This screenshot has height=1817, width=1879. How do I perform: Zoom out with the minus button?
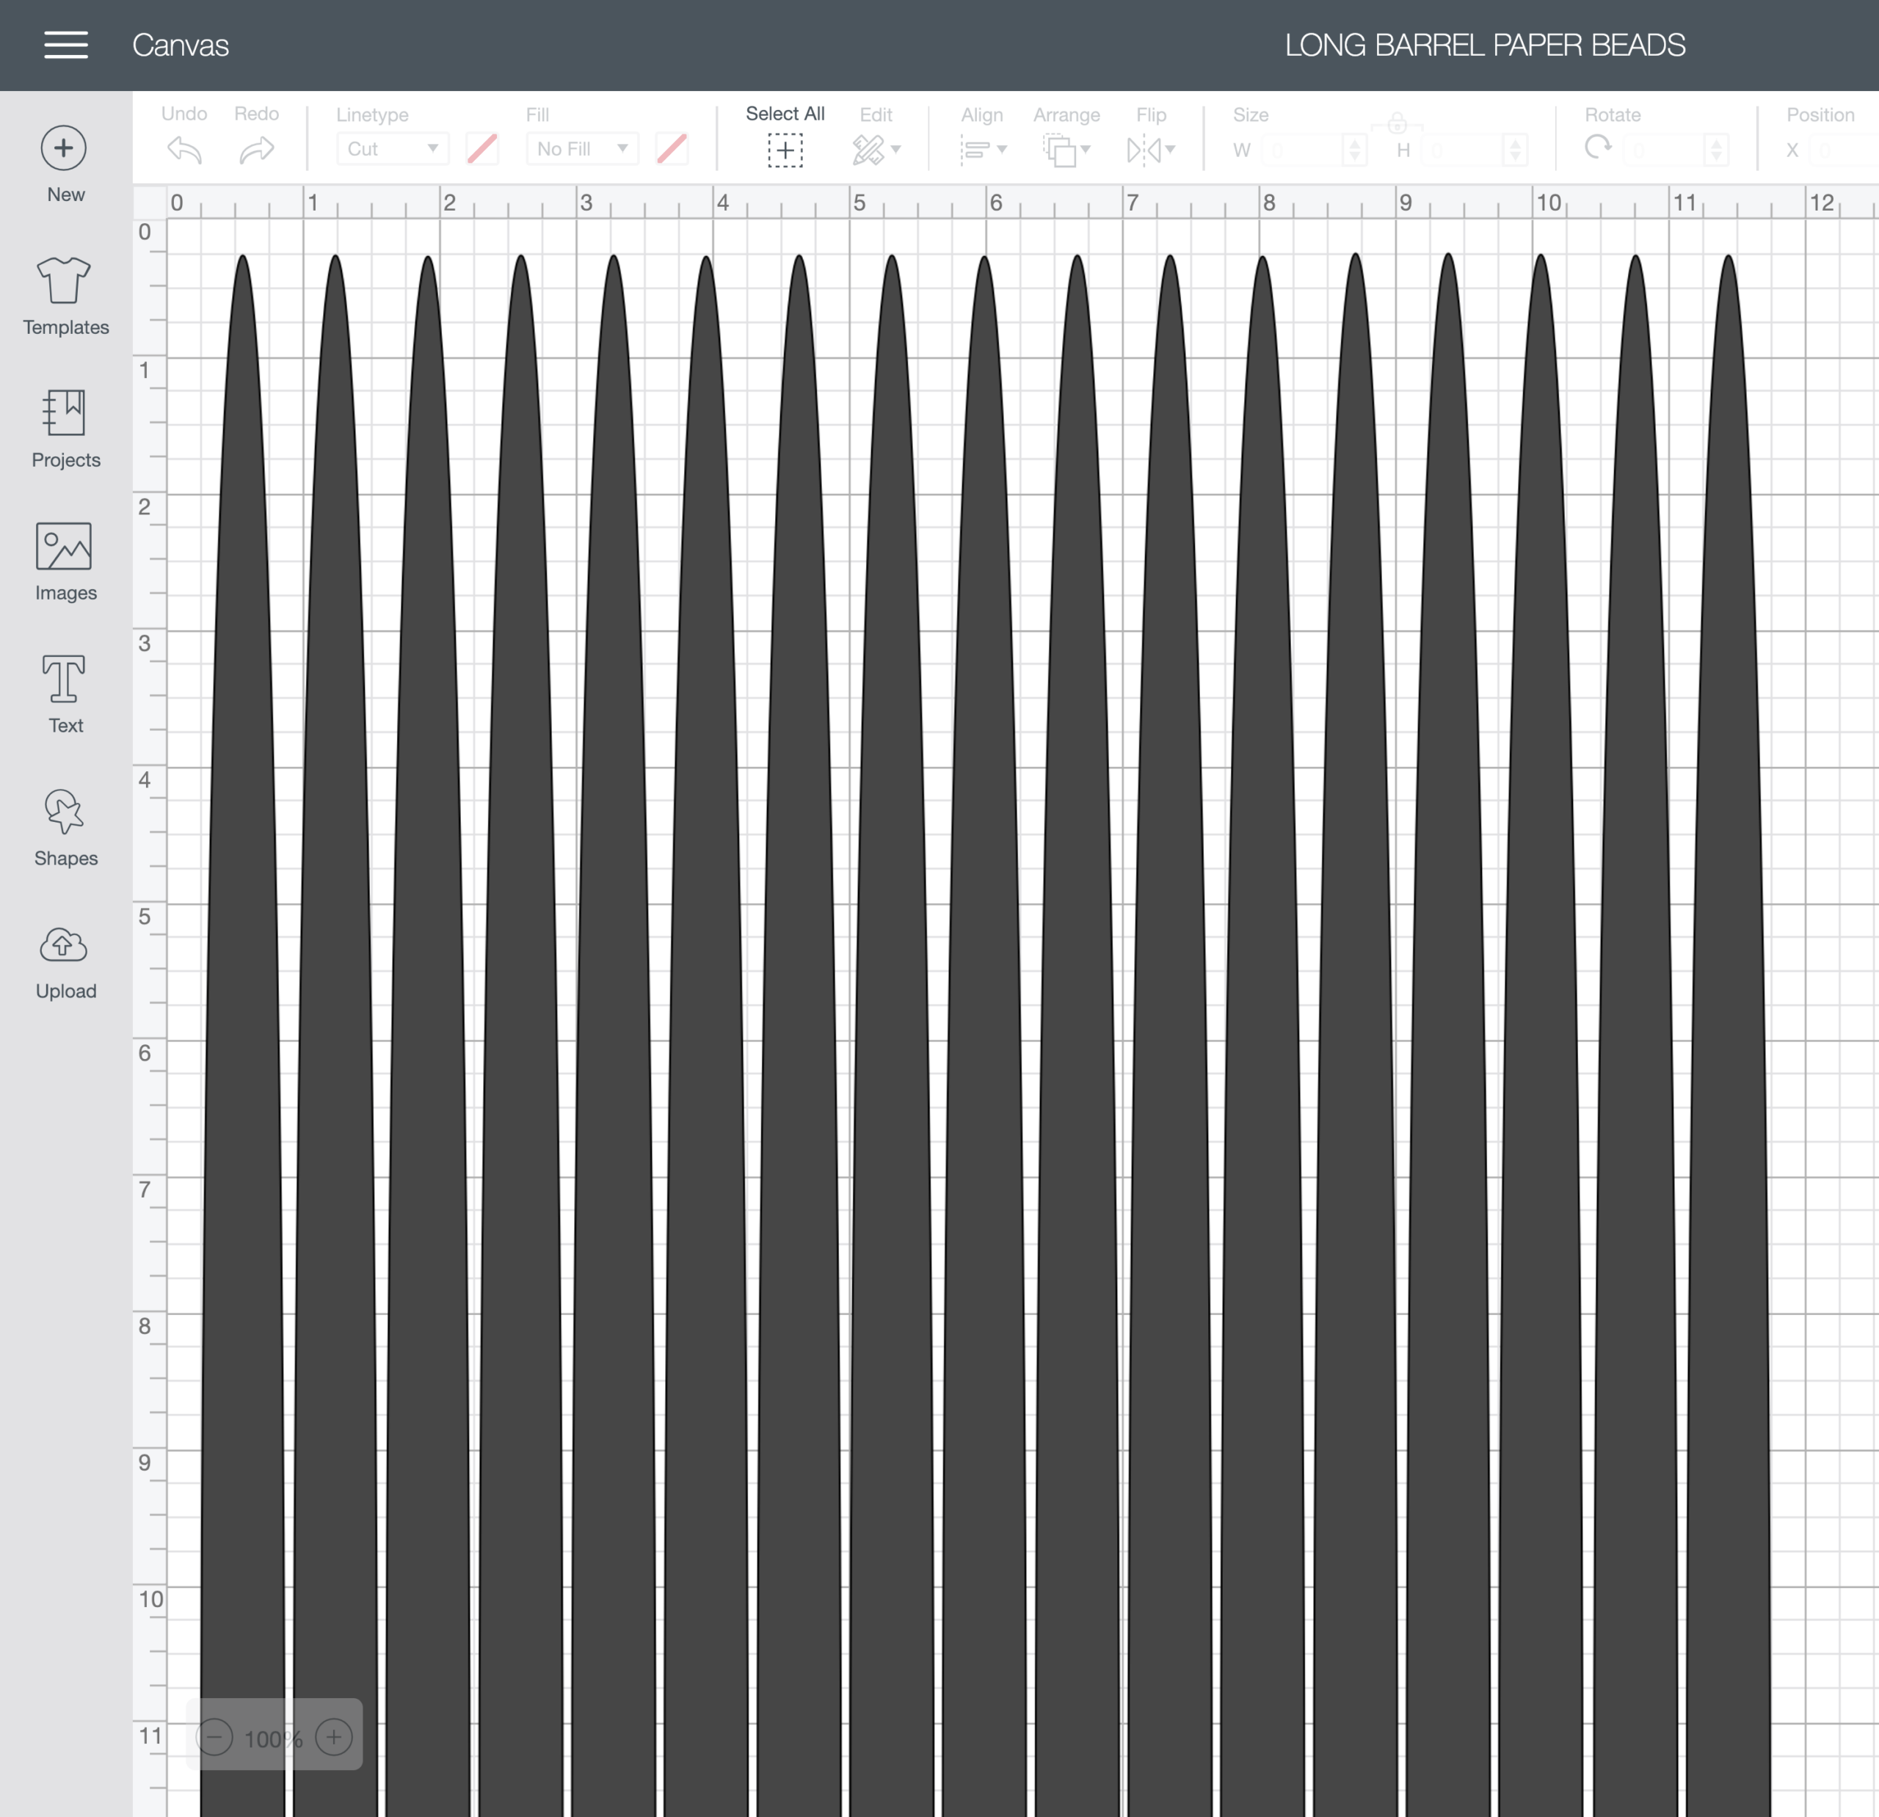point(215,1736)
